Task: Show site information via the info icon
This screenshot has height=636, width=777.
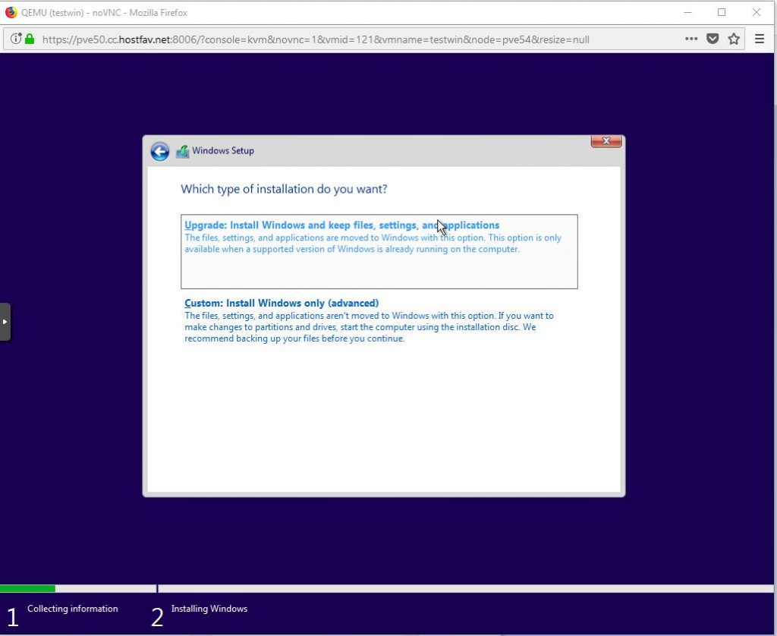Action: [16, 39]
